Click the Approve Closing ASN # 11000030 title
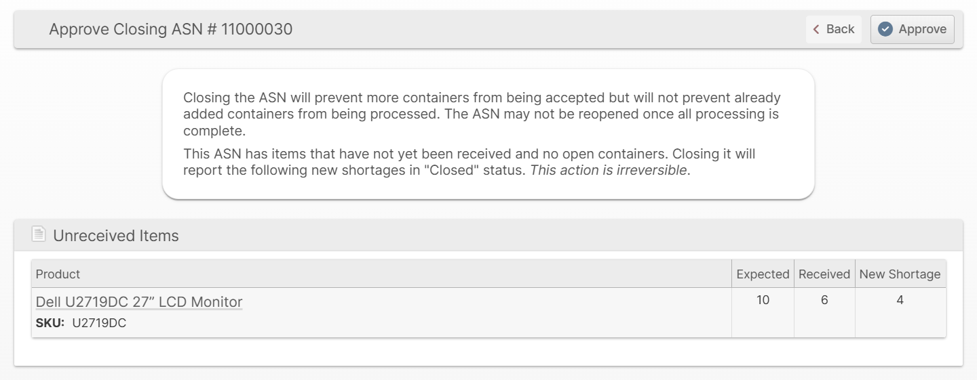 point(170,29)
